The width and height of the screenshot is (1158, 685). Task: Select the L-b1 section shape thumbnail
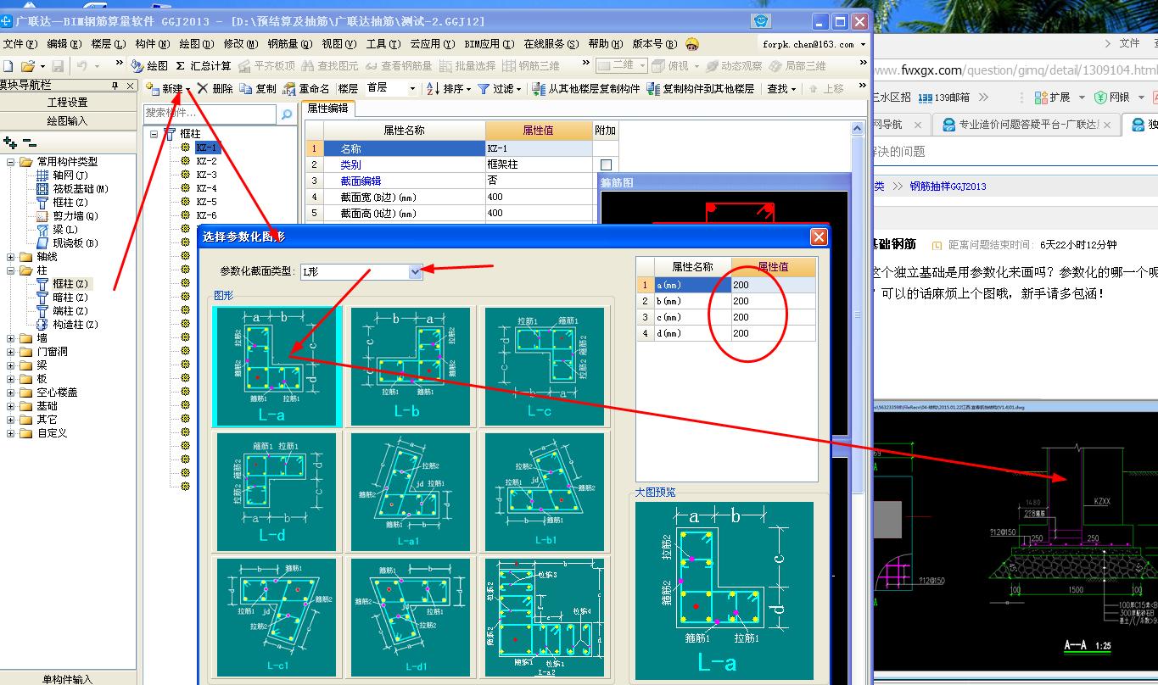(x=544, y=491)
